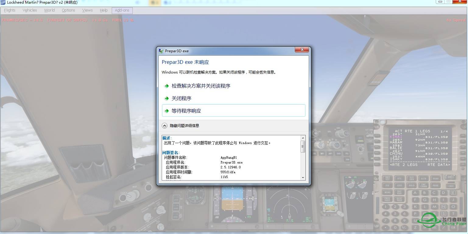Click the 问题签名 heading in details
This screenshot has height=234, width=468.
pyautogui.click(x=171, y=153)
